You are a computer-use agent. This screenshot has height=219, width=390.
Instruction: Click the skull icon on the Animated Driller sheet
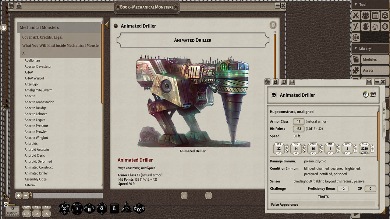coord(274,95)
